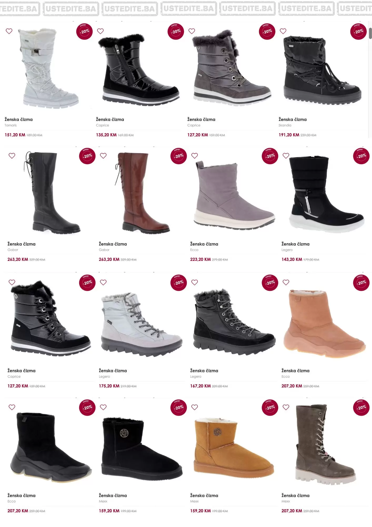The image size is (372, 527).
Task: Click the Mexx product title priced 207,20 KM
Action: click(295, 495)
